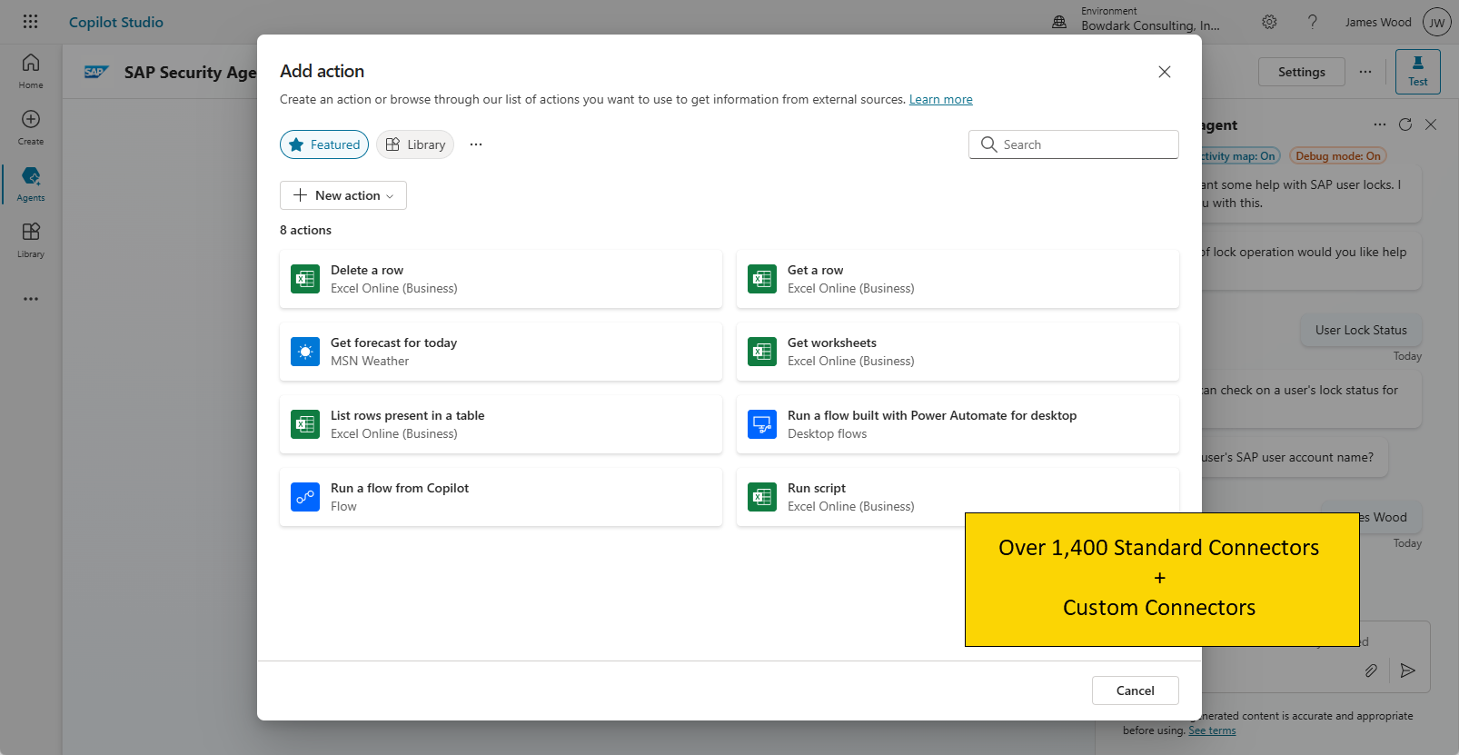Open the JW account avatar

coord(1436,23)
